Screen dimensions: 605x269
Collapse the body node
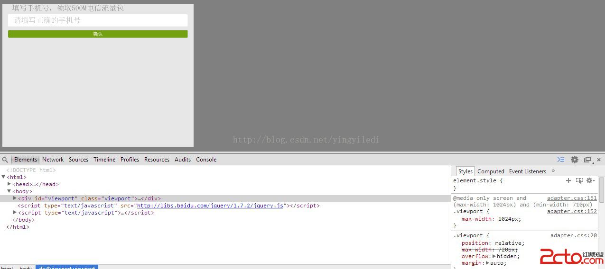point(9,191)
